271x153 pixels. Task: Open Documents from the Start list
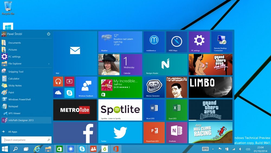26,43
